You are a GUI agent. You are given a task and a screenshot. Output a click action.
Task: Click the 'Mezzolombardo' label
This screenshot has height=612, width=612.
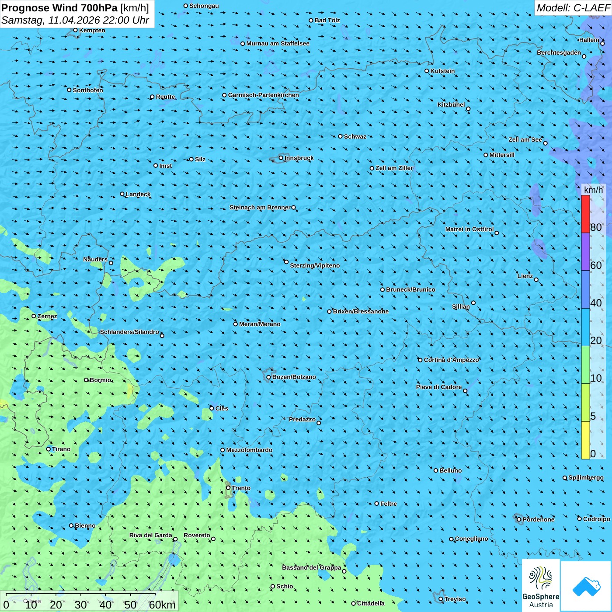pos(249,450)
